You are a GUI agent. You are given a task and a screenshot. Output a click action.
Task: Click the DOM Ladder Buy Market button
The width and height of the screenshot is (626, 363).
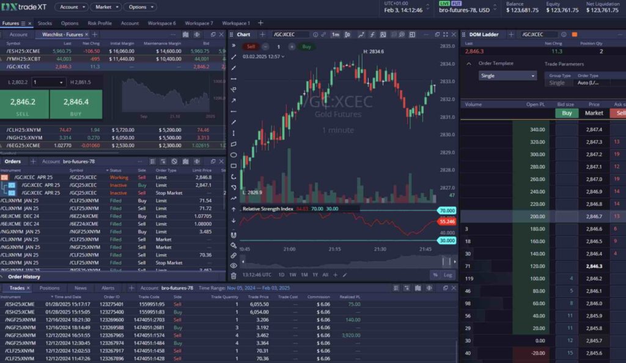[x=567, y=113]
